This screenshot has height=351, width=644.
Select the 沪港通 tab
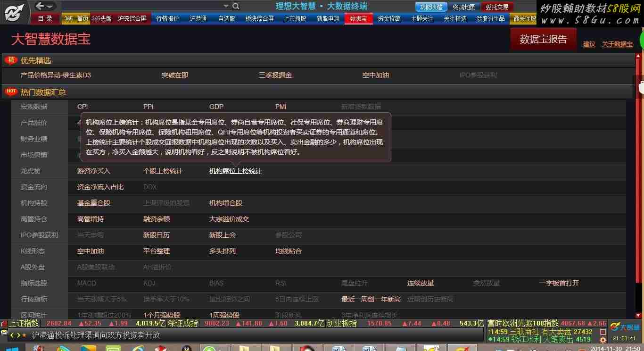(x=198, y=18)
